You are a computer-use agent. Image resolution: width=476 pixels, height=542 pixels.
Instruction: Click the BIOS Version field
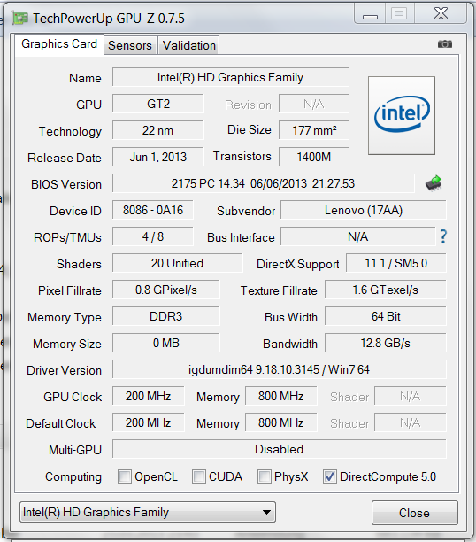pos(264,183)
